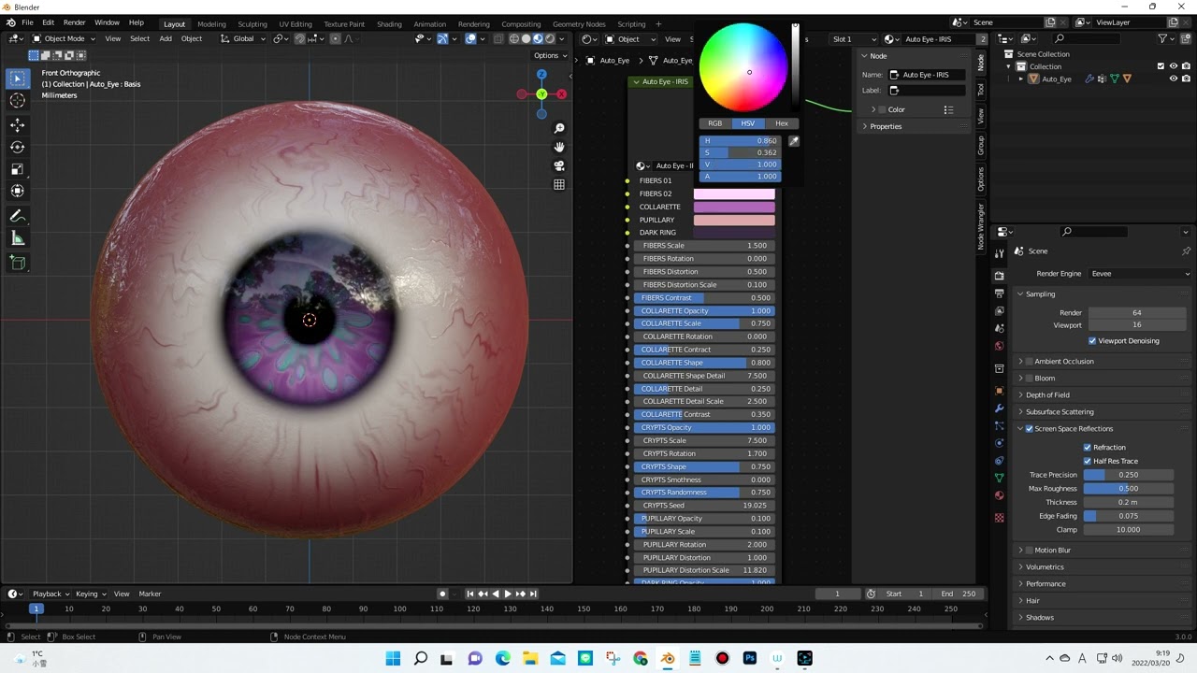This screenshot has height=673, width=1197.
Task: Switch perspective/orthographic with grid icon
Action: tap(559, 184)
